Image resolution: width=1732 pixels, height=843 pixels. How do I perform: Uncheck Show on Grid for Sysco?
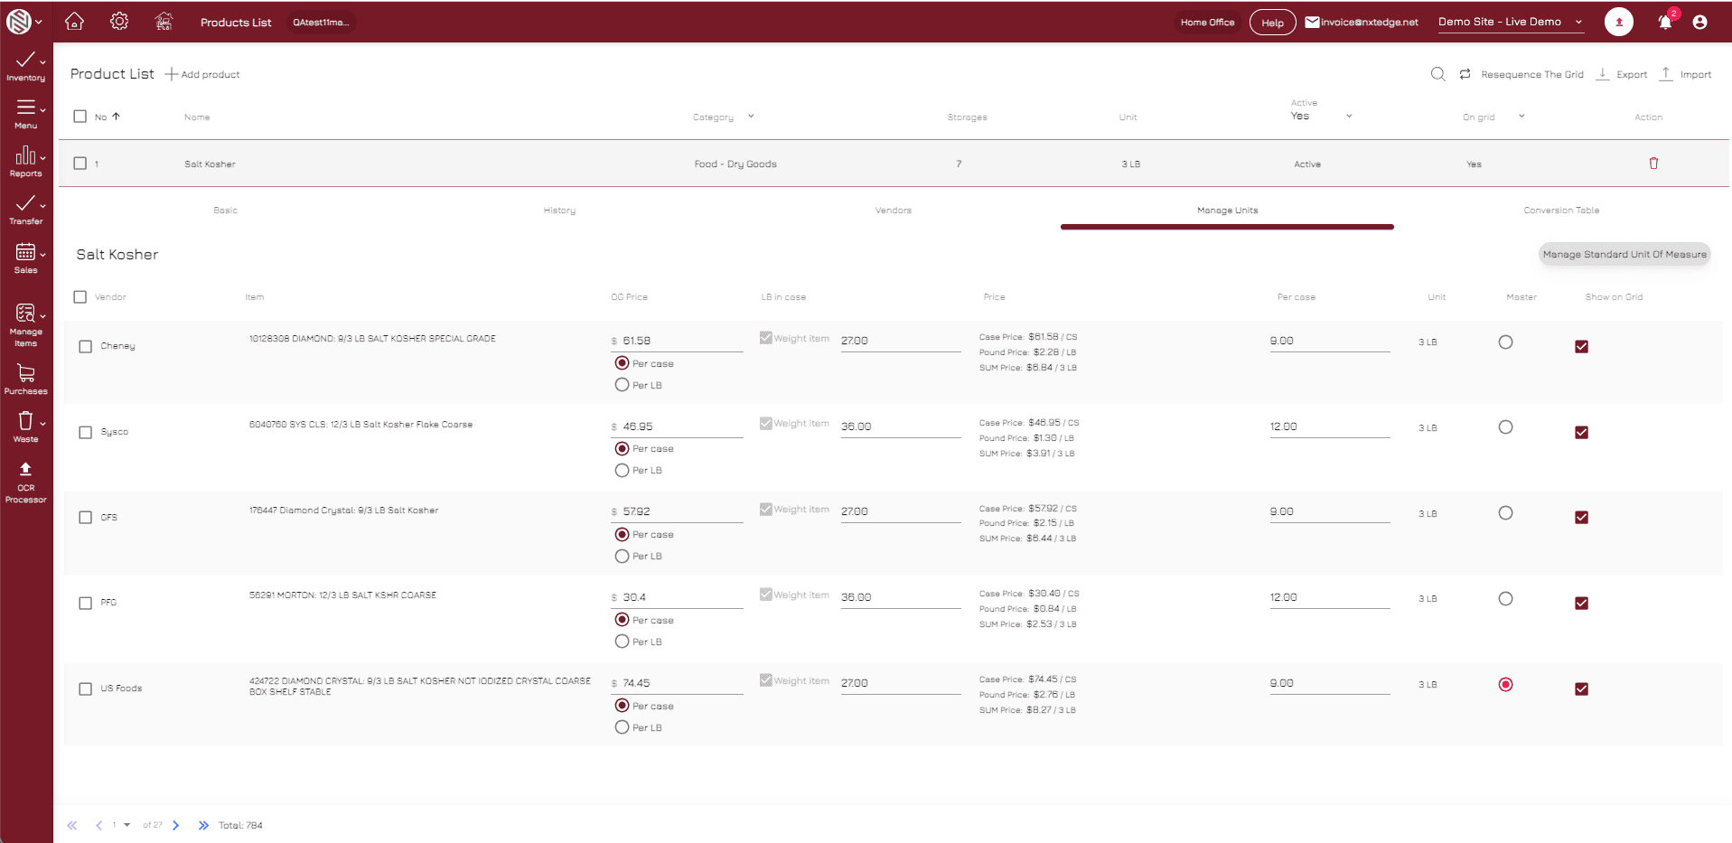click(x=1581, y=432)
